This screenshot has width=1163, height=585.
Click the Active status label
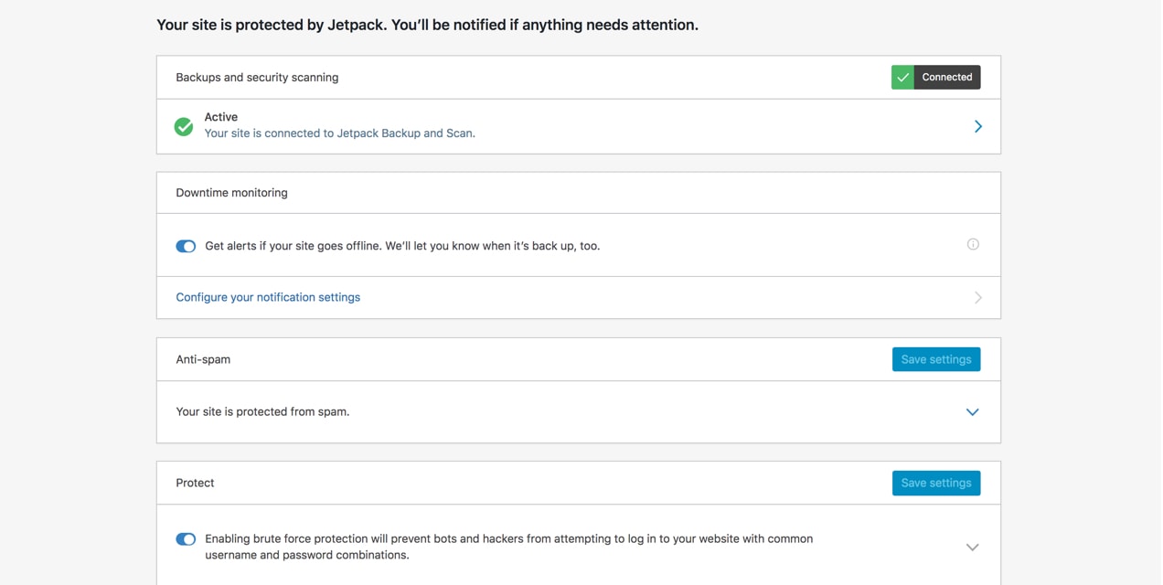(221, 117)
